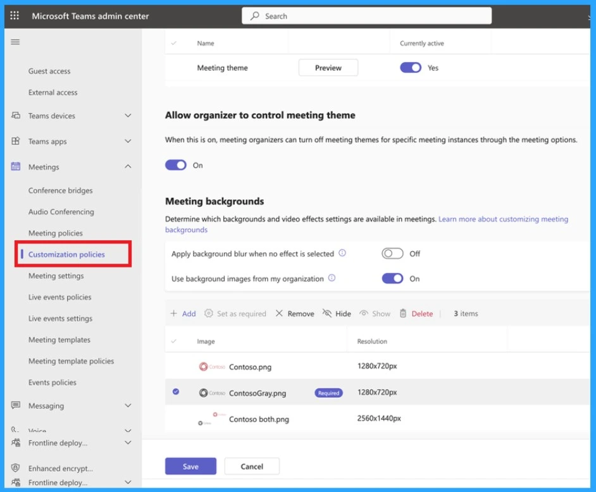Click the crossed-eye Hide icon
This screenshot has height=492, width=596.
click(x=327, y=314)
